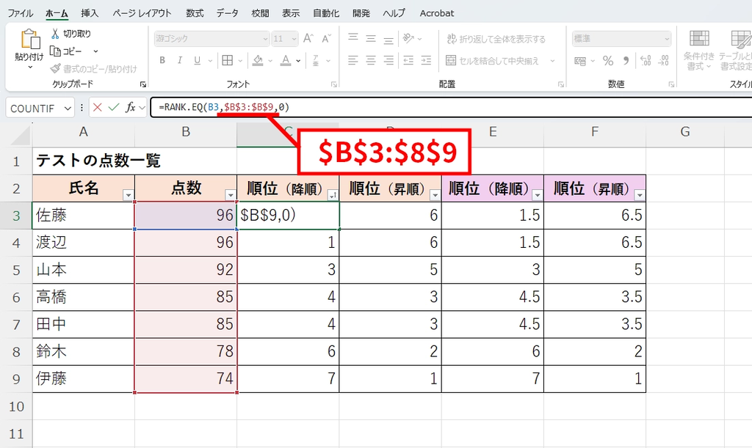
Task: Decrease decimal places icon
Action: (663, 61)
